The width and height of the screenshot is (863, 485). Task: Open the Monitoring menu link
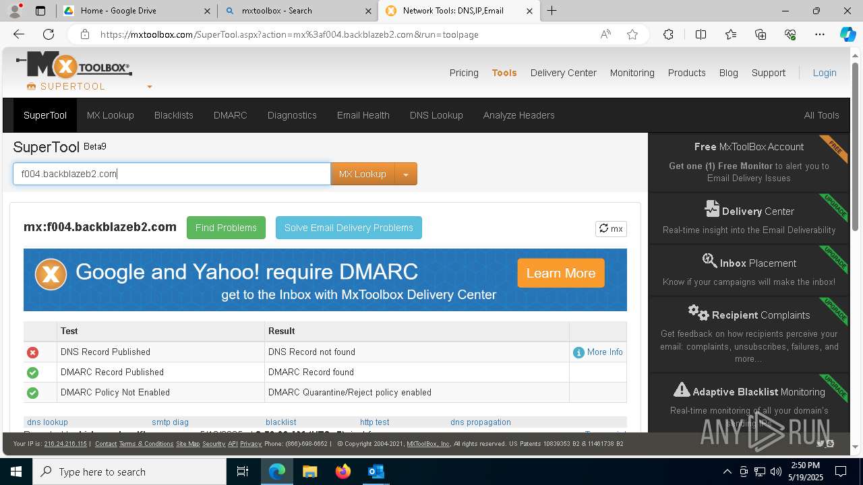pyautogui.click(x=632, y=73)
